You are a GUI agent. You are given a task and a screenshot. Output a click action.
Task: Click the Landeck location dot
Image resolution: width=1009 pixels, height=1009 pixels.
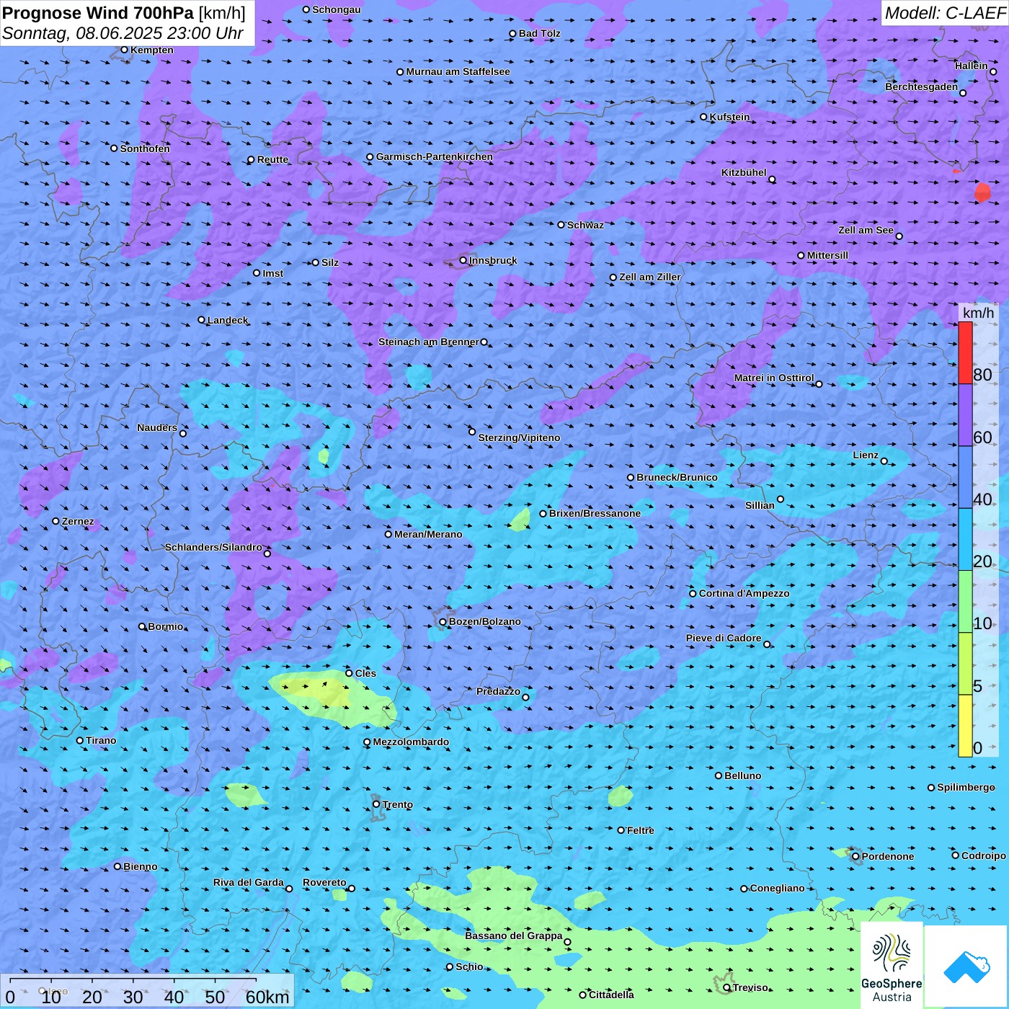[202, 320]
